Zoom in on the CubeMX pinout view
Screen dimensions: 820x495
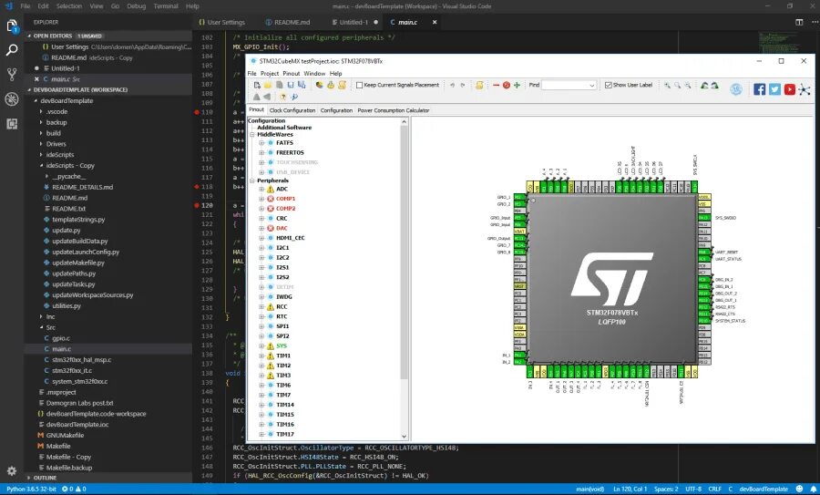(667, 85)
